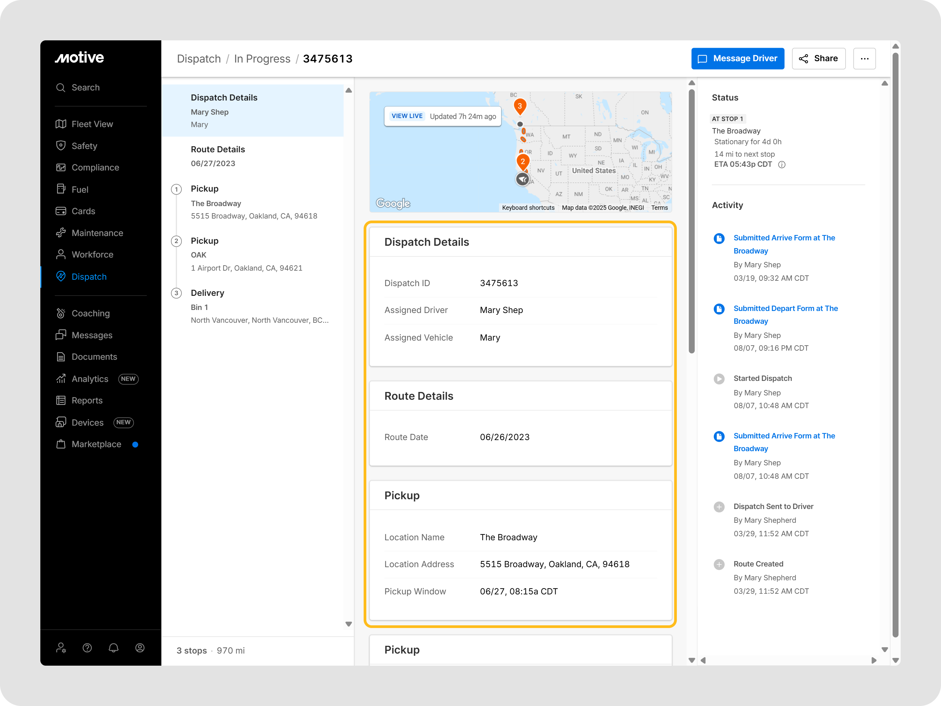This screenshot has height=706, width=941.
Task: Click the Share button
Action: 818,59
